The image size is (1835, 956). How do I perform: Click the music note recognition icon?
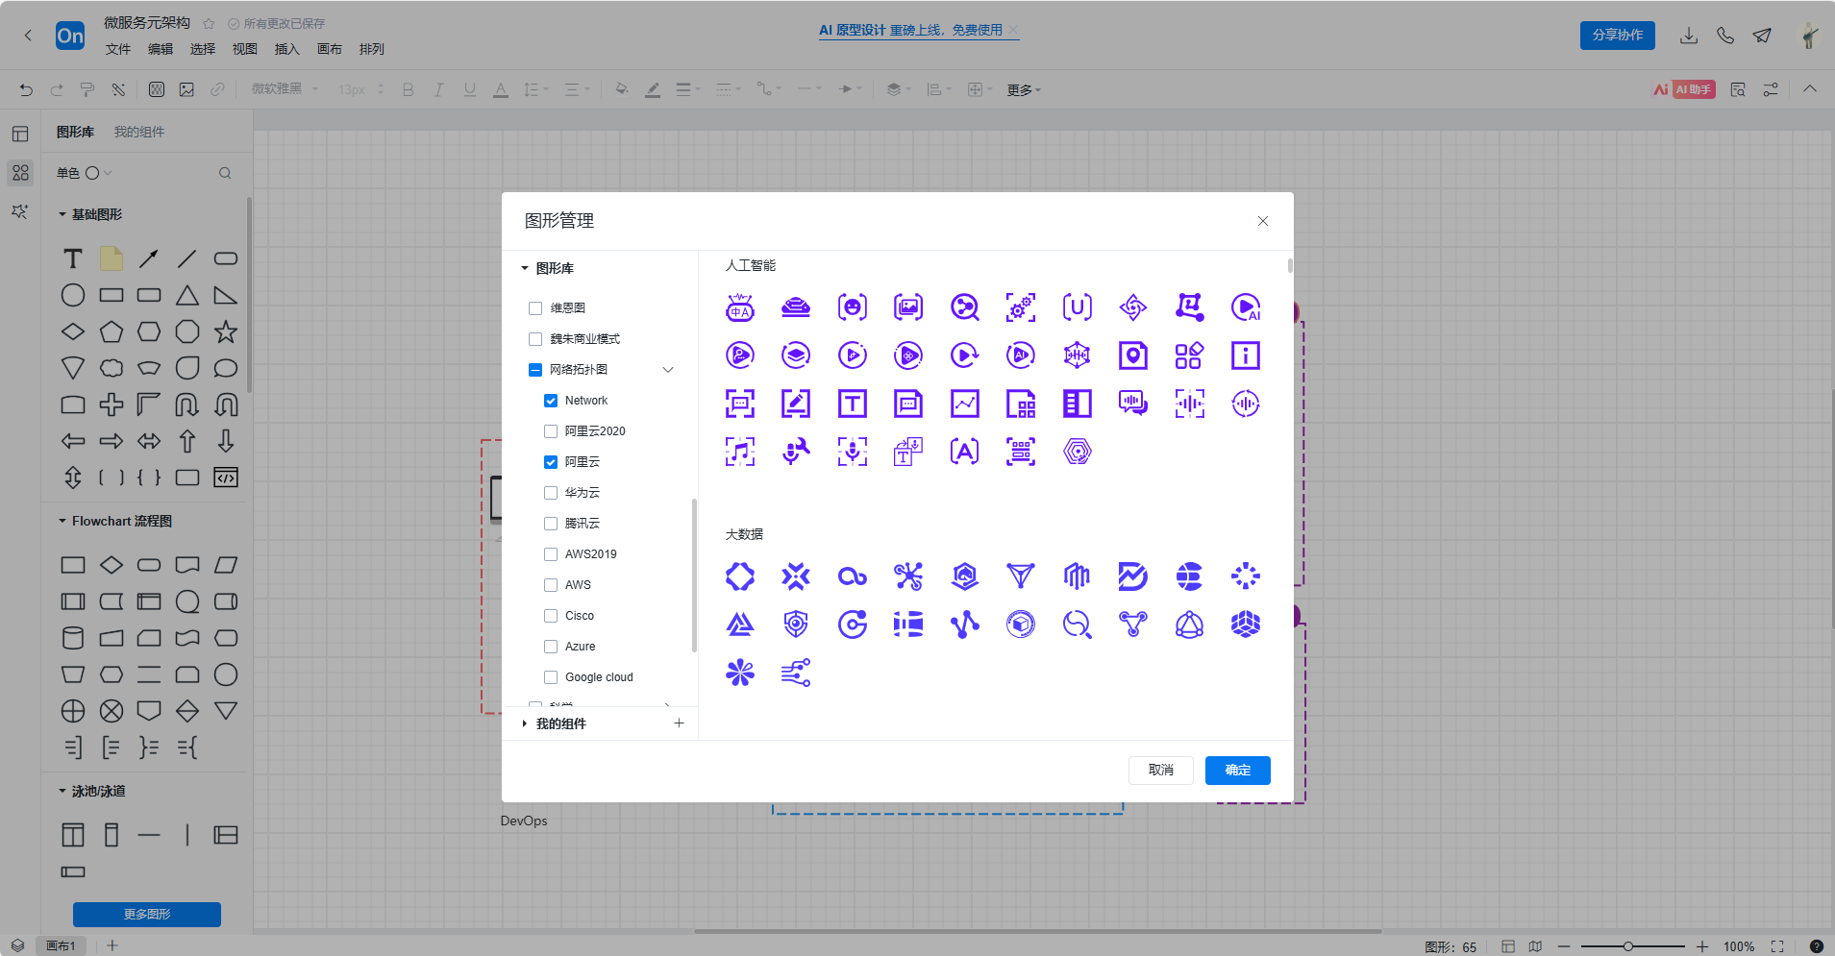click(x=740, y=452)
